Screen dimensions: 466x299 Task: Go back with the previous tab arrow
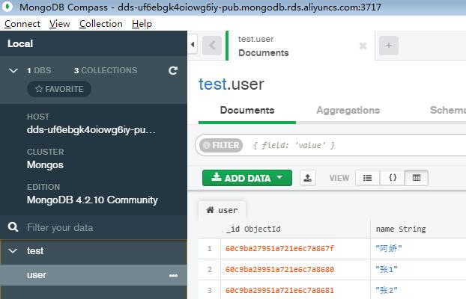click(212, 46)
